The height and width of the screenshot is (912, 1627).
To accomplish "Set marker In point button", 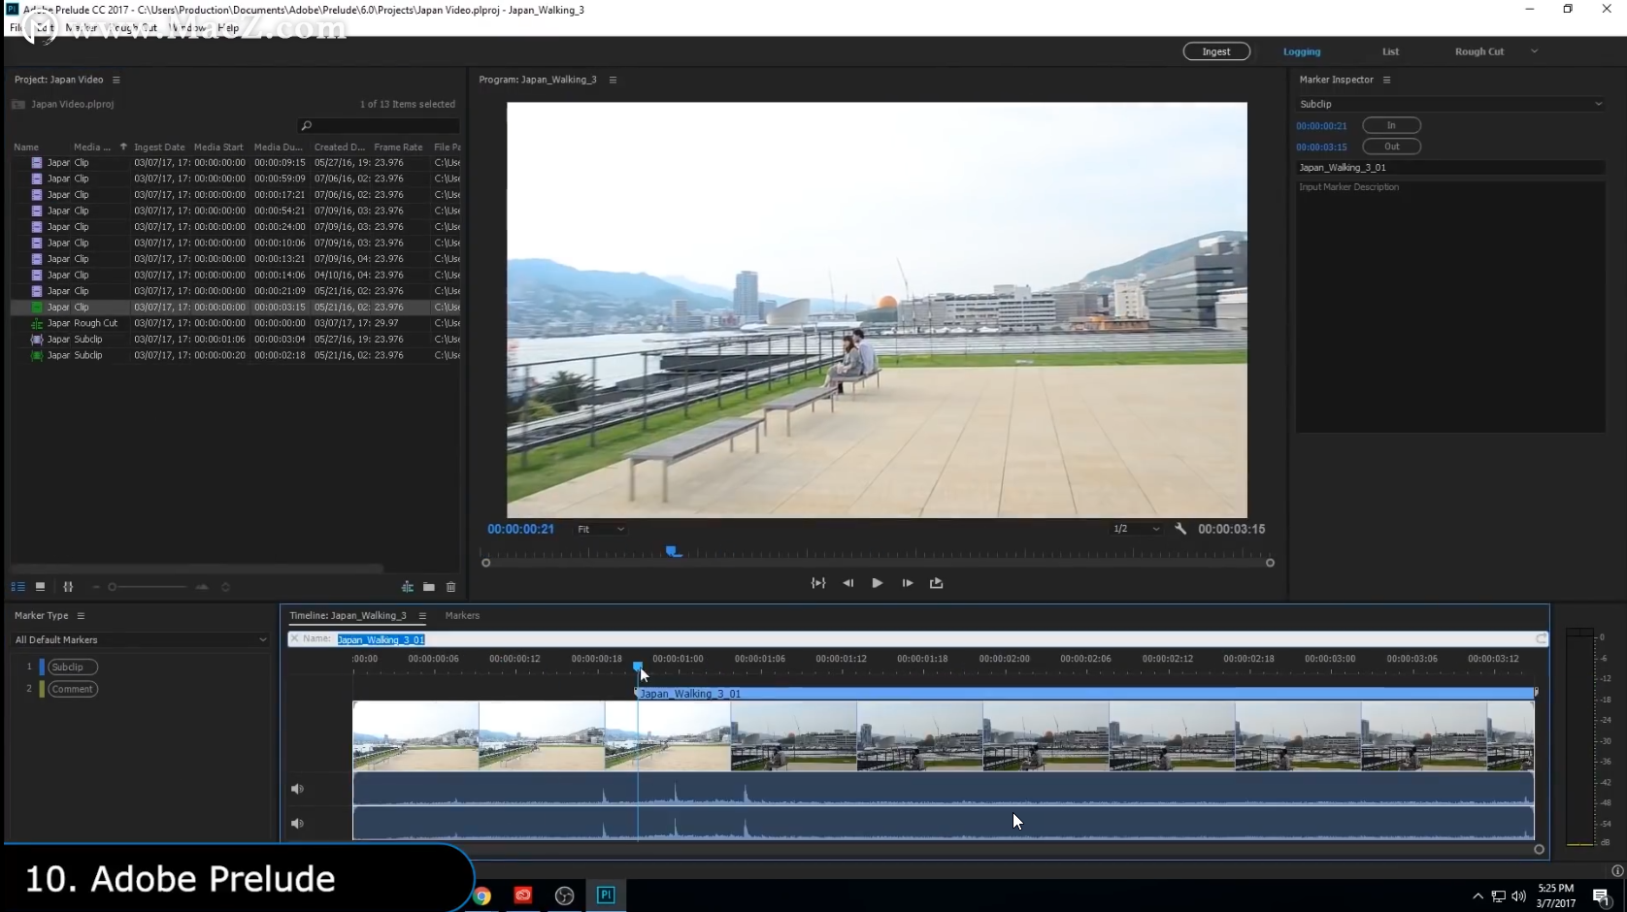I will (x=1391, y=125).
